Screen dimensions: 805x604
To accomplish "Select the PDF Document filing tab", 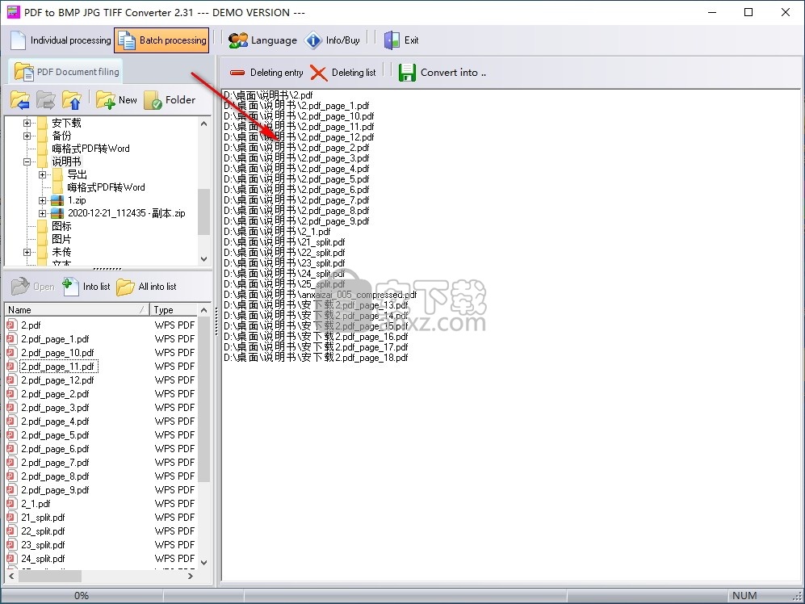I will (67, 71).
